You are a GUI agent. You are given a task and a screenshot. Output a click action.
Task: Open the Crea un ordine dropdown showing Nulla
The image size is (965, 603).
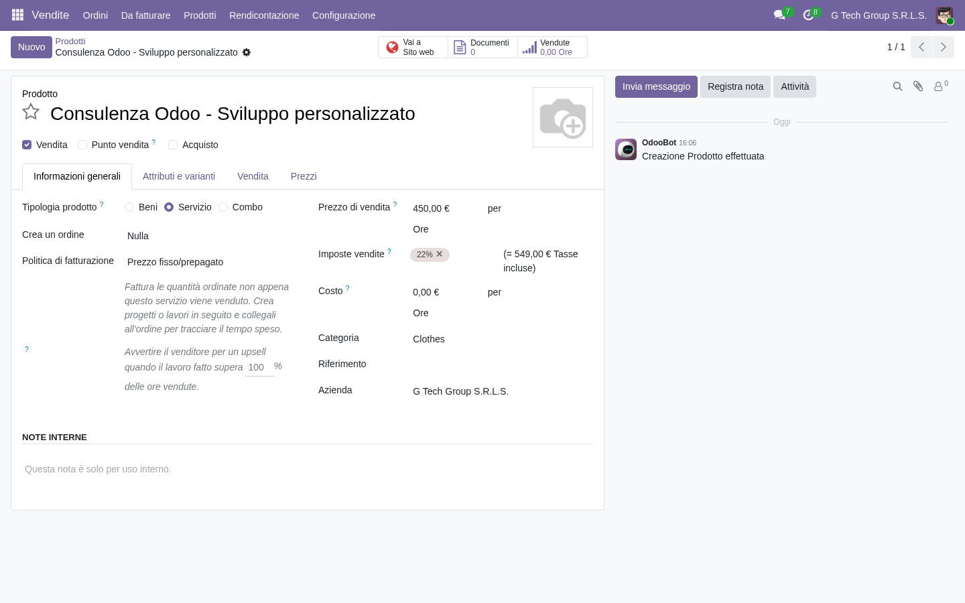[211, 236]
